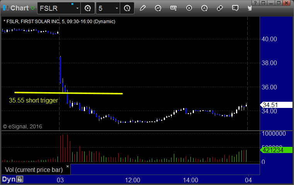Image resolution: width=294 pixels, height=185 pixels.
Task: Click the 36.00 price axis label
Action: point(269,87)
